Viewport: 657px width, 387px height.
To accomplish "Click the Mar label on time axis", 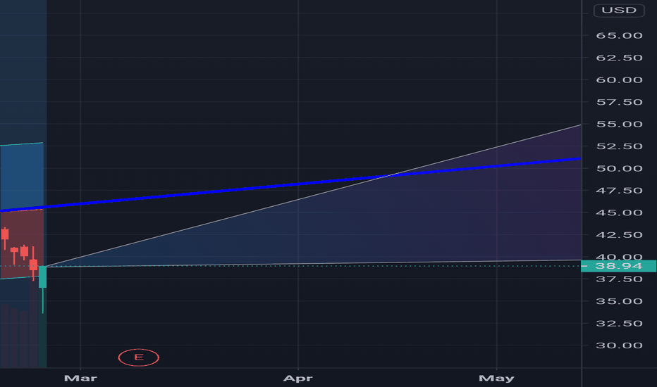I will coord(80,379).
